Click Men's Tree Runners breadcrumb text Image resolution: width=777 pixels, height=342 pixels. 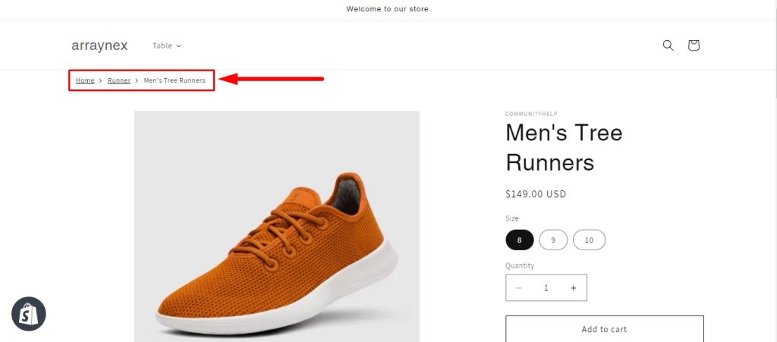click(175, 80)
